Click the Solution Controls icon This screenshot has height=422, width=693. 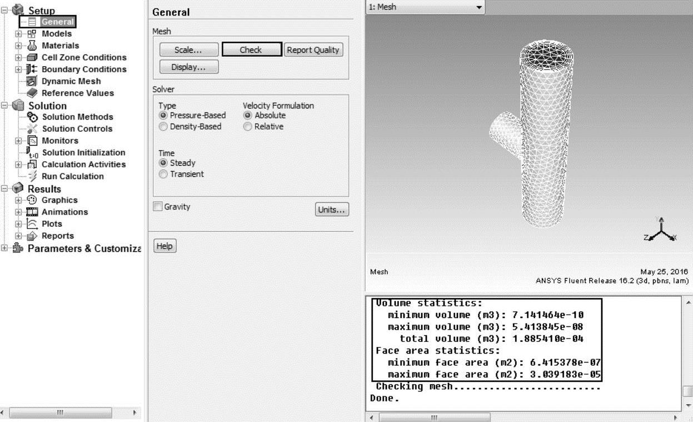click(32, 128)
